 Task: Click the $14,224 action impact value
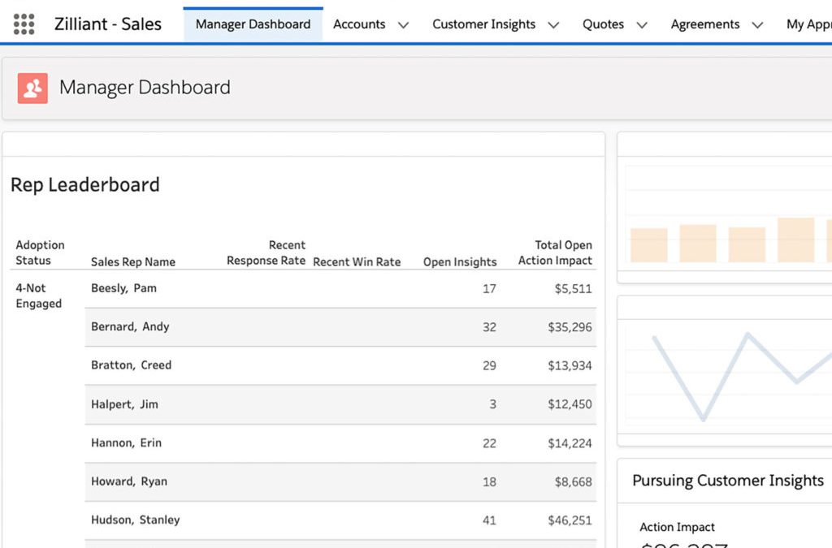[x=570, y=443]
